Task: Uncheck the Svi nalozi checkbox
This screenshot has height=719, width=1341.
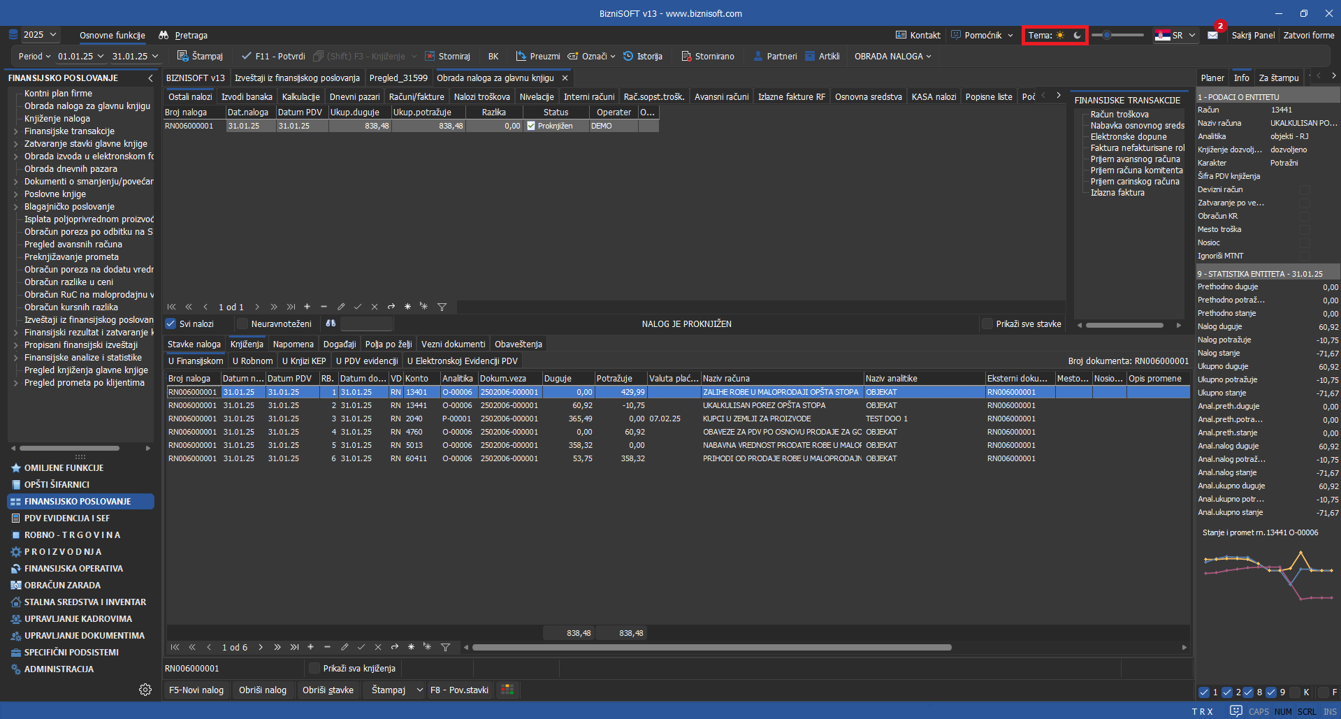Action: point(171,324)
